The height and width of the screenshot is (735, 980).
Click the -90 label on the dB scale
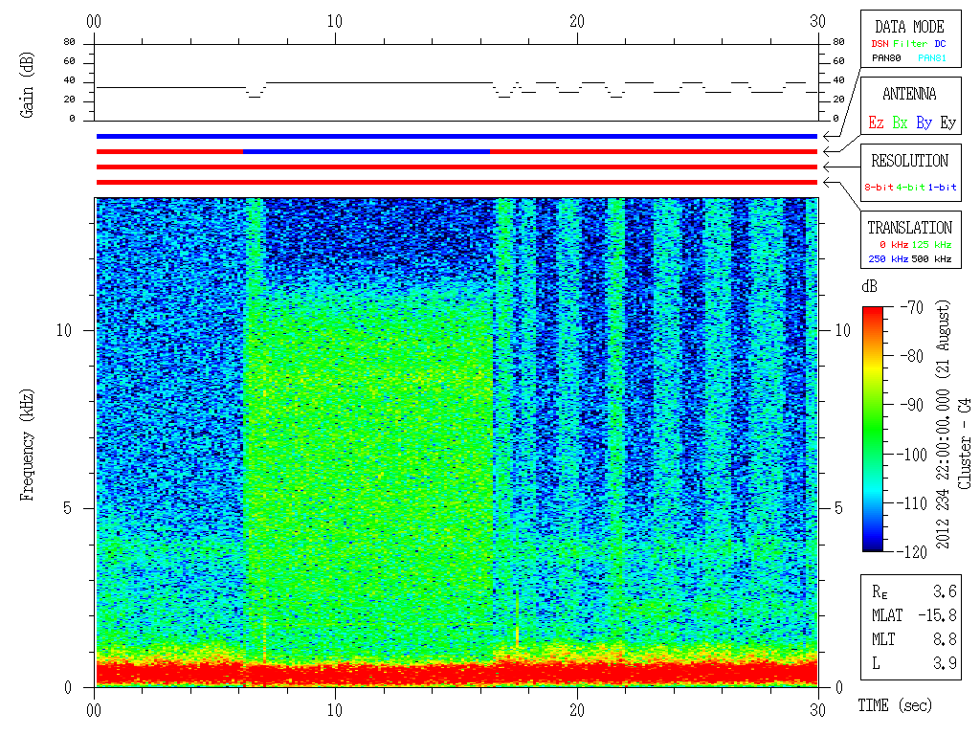coord(912,405)
